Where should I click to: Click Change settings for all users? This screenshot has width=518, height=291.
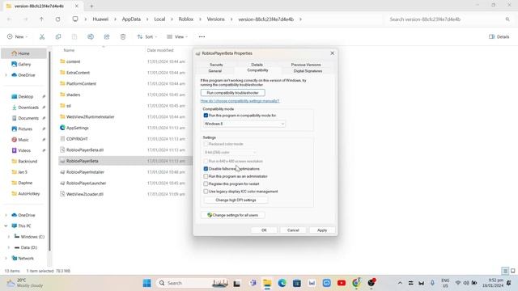point(232,215)
